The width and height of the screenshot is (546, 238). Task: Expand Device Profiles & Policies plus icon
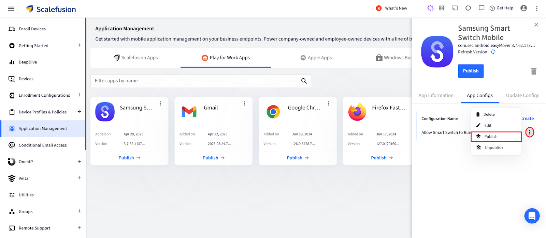pos(79,112)
